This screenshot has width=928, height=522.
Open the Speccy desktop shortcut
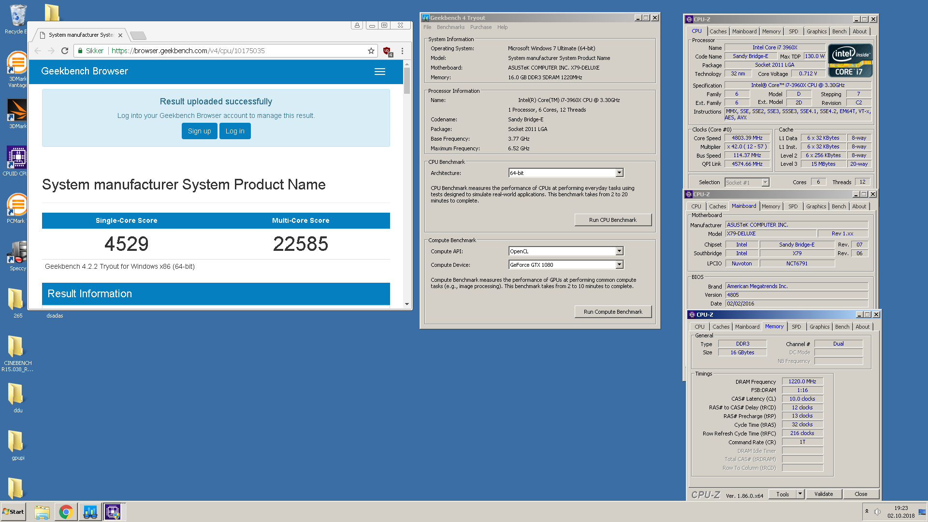pyautogui.click(x=17, y=256)
